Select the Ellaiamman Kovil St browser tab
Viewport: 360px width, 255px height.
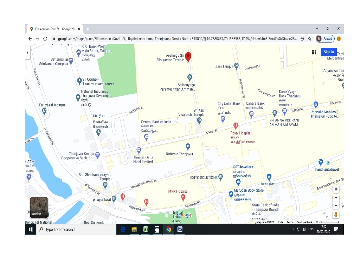[x=54, y=29]
